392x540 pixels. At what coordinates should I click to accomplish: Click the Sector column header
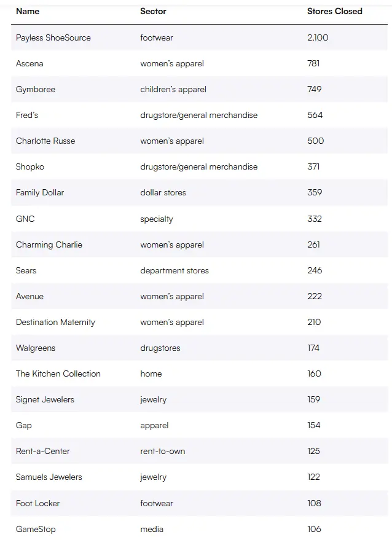(x=153, y=11)
